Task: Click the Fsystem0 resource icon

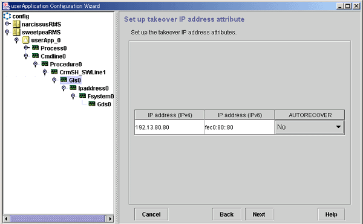Action: [82, 95]
